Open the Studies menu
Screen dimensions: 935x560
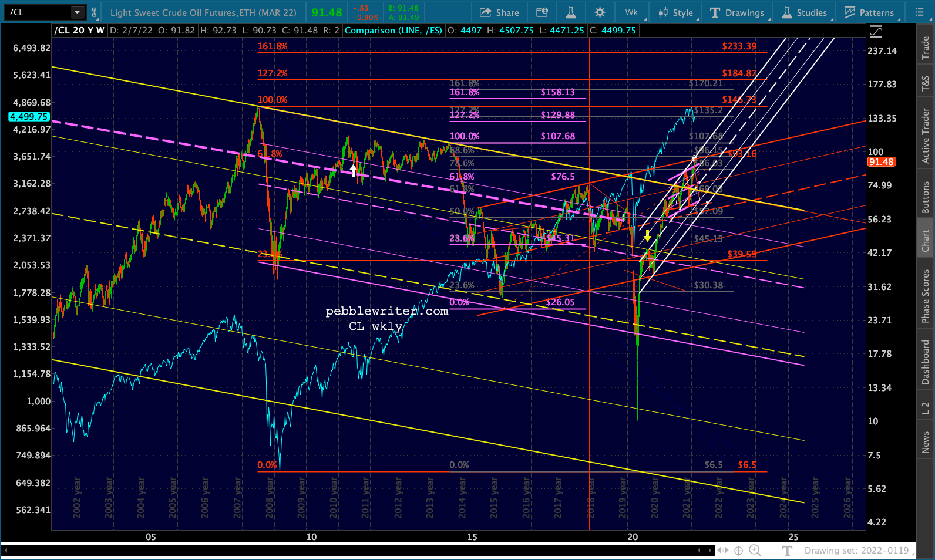click(805, 12)
